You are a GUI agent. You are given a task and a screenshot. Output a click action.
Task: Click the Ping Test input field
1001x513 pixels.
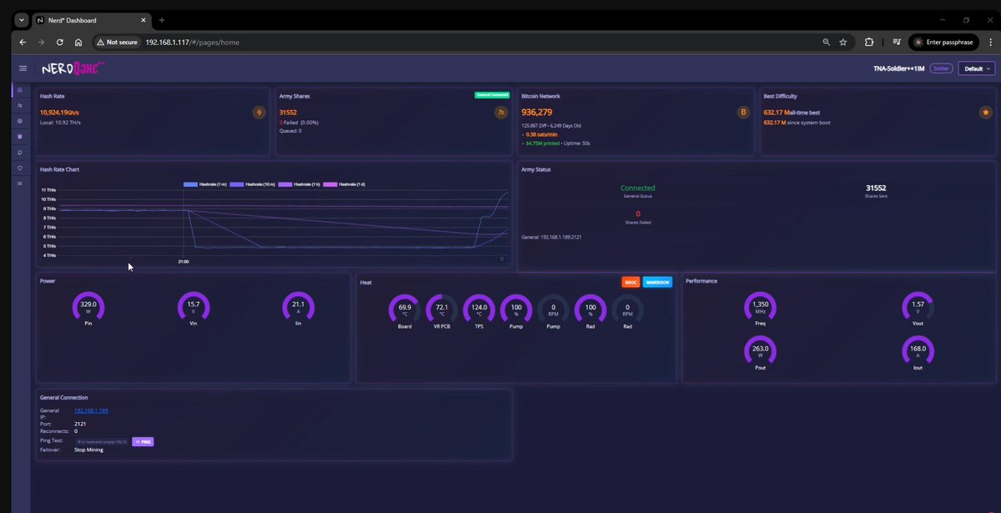[101, 441]
